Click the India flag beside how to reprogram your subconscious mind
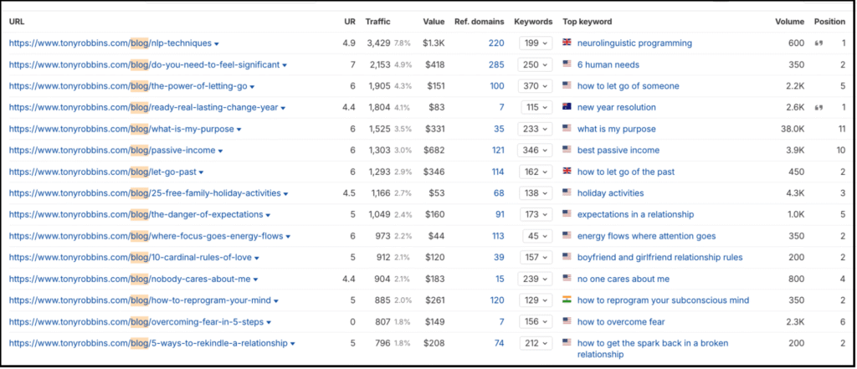This screenshot has height=369, width=857. [x=567, y=300]
